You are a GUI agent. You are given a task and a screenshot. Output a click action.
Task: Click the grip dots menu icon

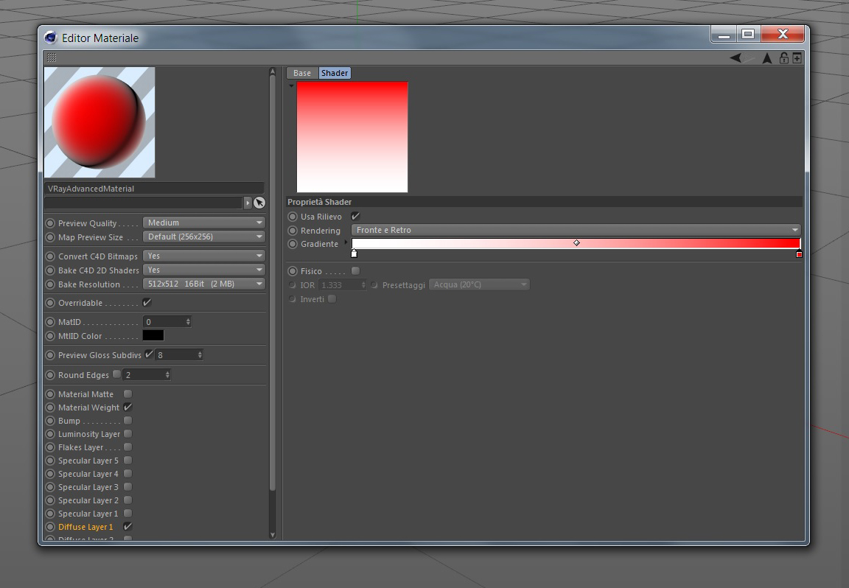[x=52, y=57]
